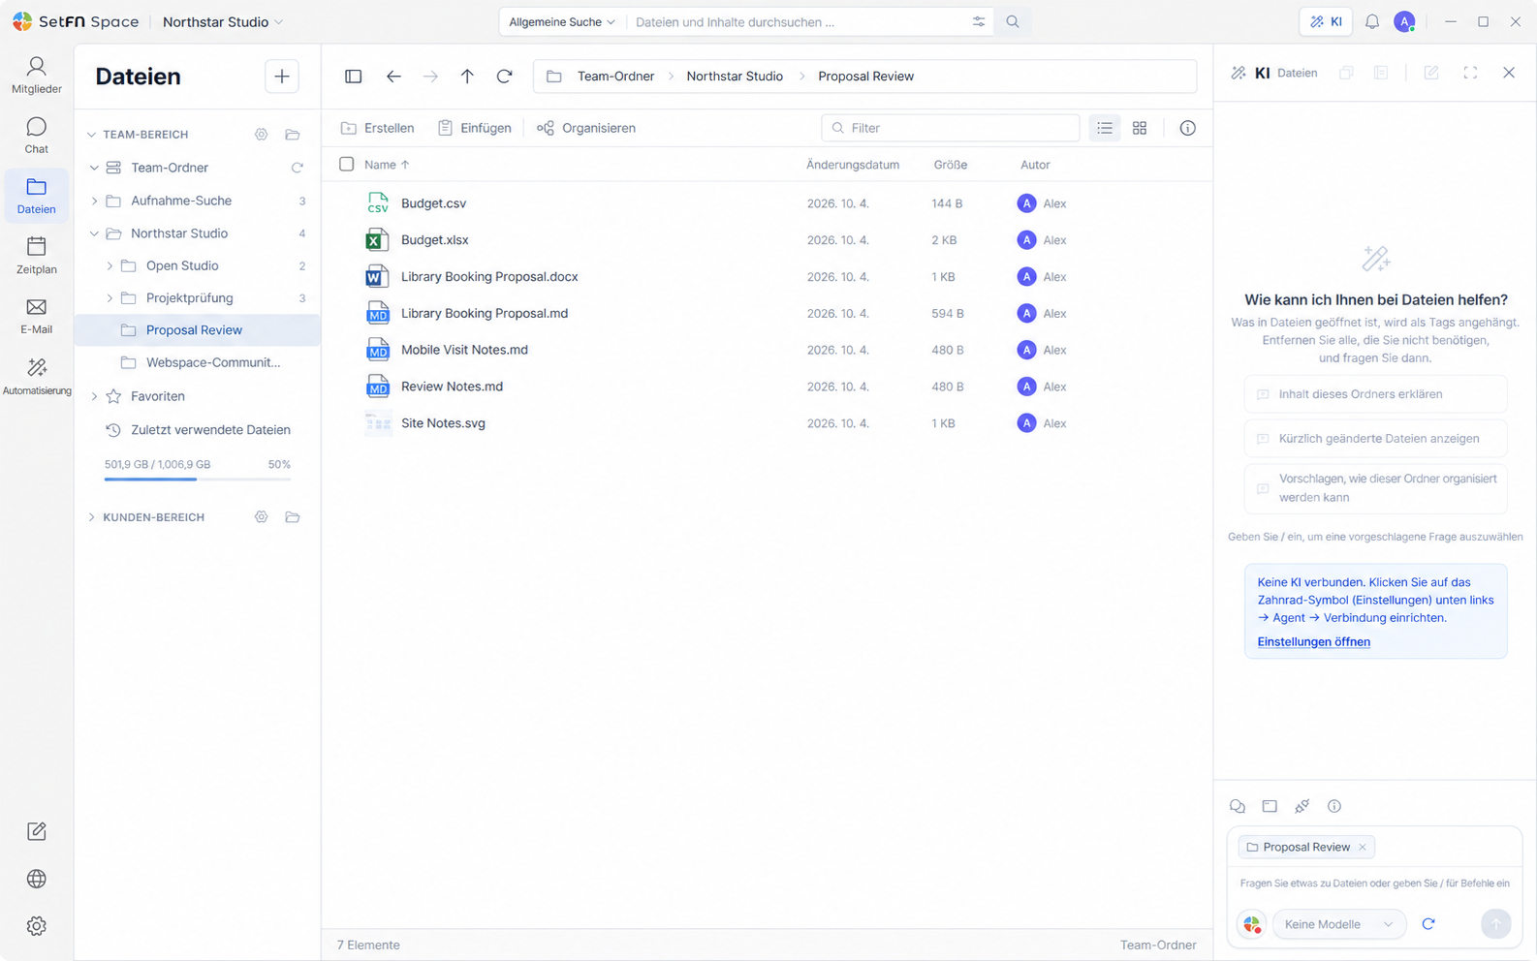Click suggestion Inhalt dieses Ordners erklären
The image size is (1537, 961).
coord(1375,394)
